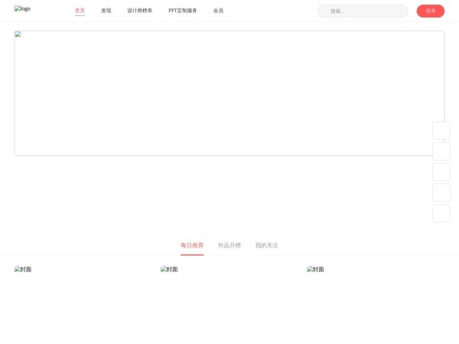Open the middle 封面 cover thumbnail
This screenshot has width=459, height=344.
[x=169, y=270]
